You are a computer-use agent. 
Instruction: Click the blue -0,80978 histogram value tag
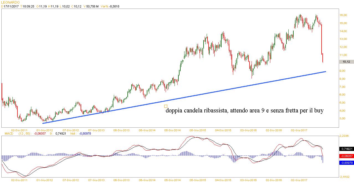(x=347, y=163)
